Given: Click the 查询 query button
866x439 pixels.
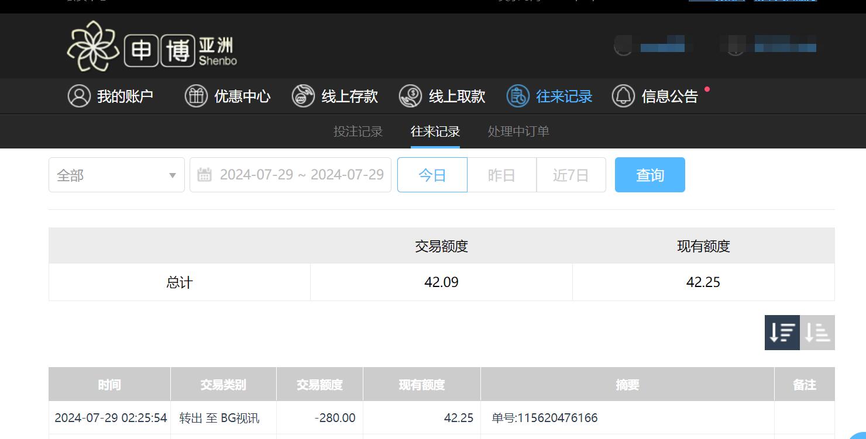Looking at the screenshot, I should tap(649, 175).
